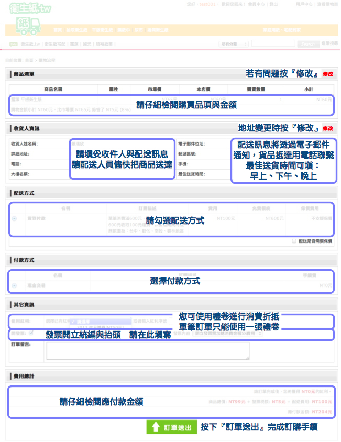
Task: Click the green TAG icon before 衛生紙.tw
Action: point(13,44)
